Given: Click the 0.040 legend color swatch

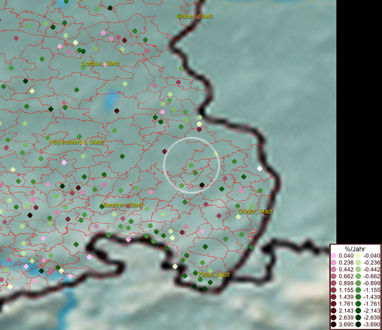Looking at the screenshot, I should click(x=334, y=256).
